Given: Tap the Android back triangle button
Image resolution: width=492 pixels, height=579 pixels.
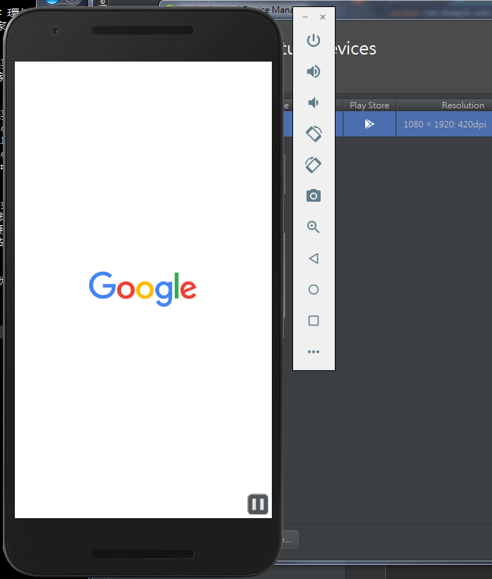Looking at the screenshot, I should coord(314,258).
